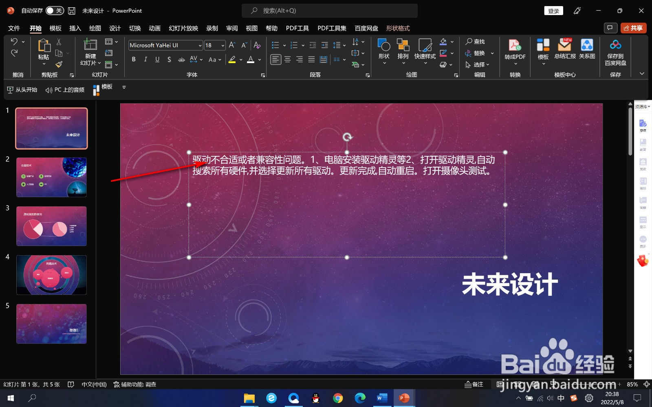
Task: Apply text shadow with the S icon
Action: [x=169, y=59]
